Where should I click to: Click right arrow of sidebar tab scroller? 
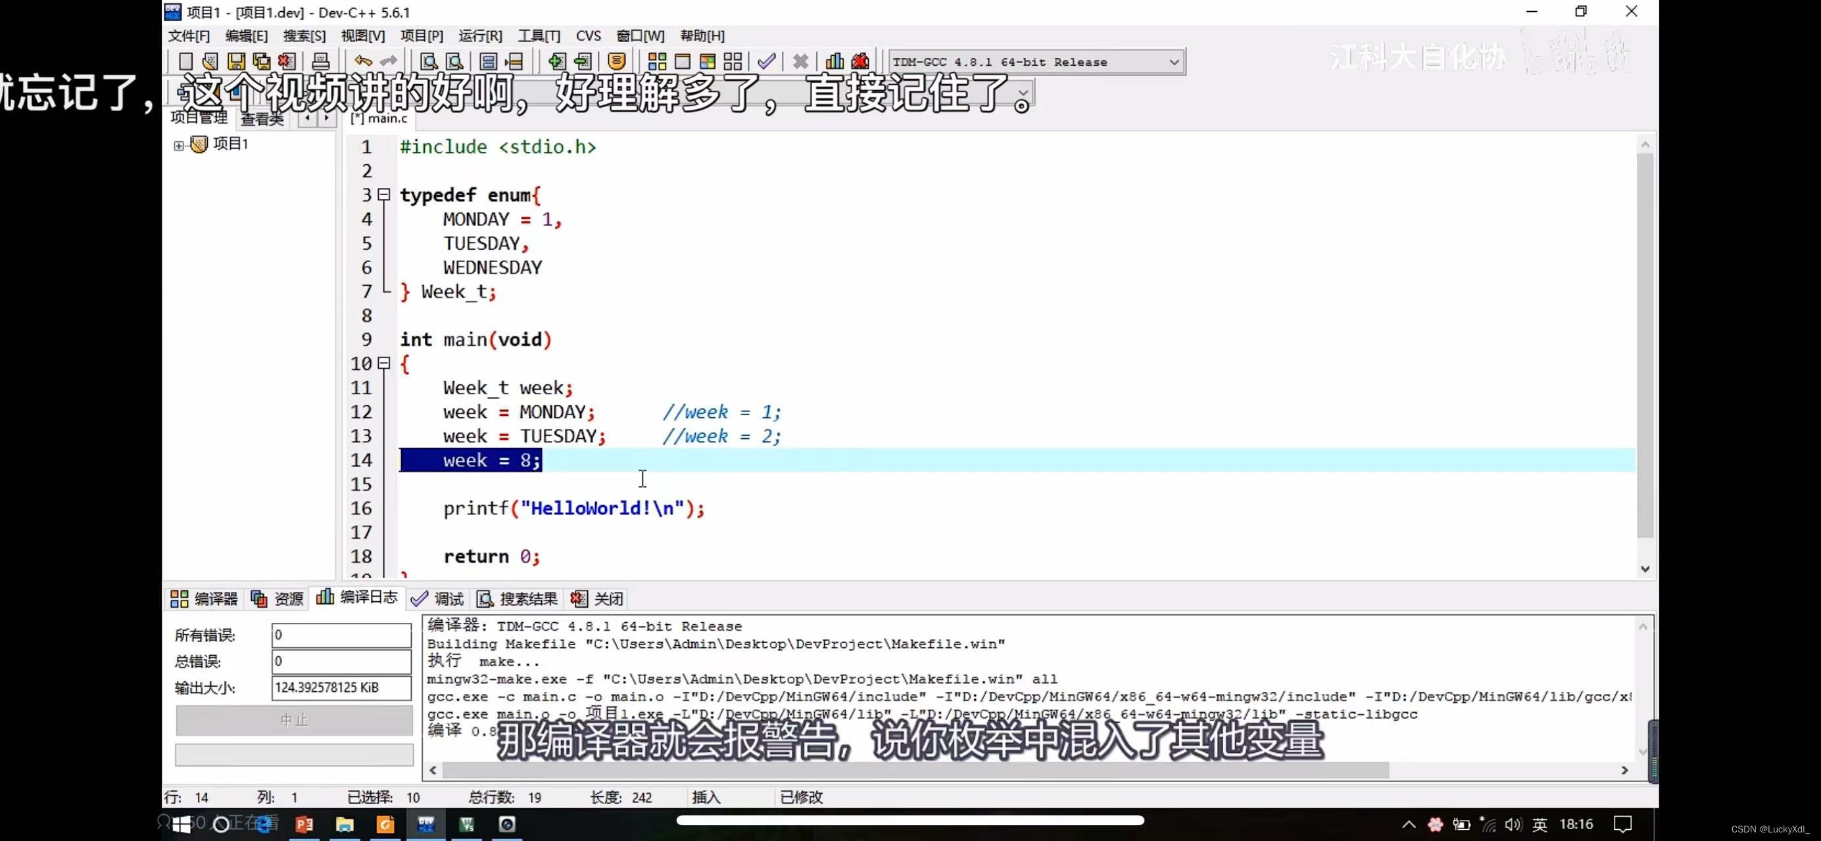pos(326,118)
